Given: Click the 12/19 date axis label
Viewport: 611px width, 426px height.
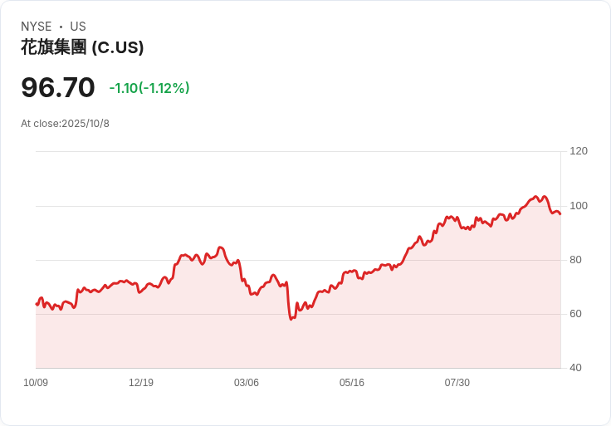Looking at the screenshot, I should [141, 382].
